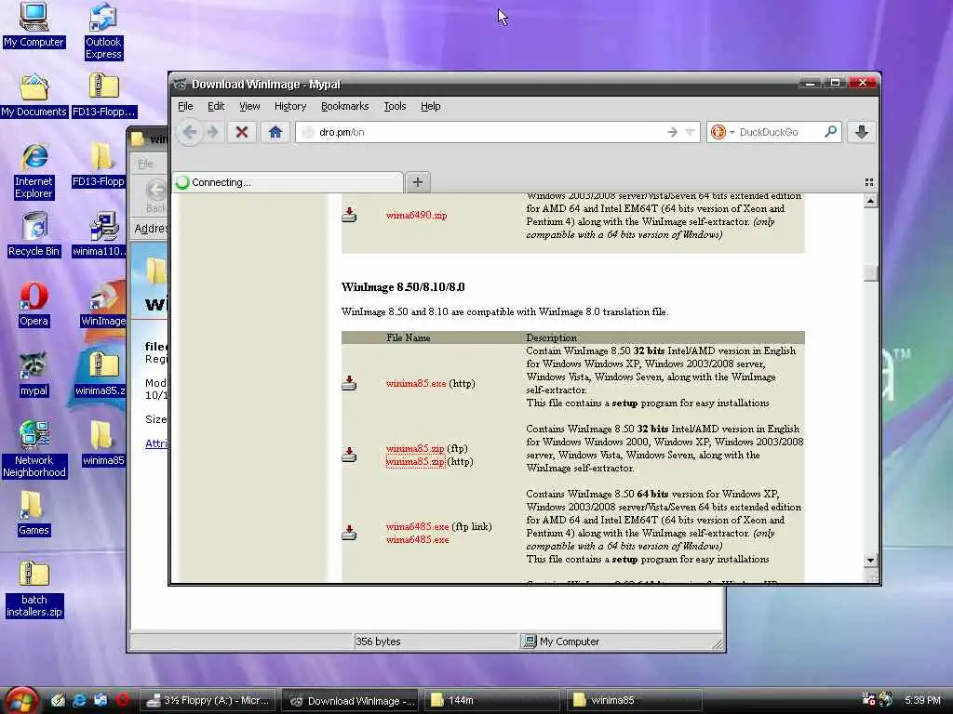The image size is (953, 714).
Task: Open the Edit menu in Mypal
Action: pos(216,106)
